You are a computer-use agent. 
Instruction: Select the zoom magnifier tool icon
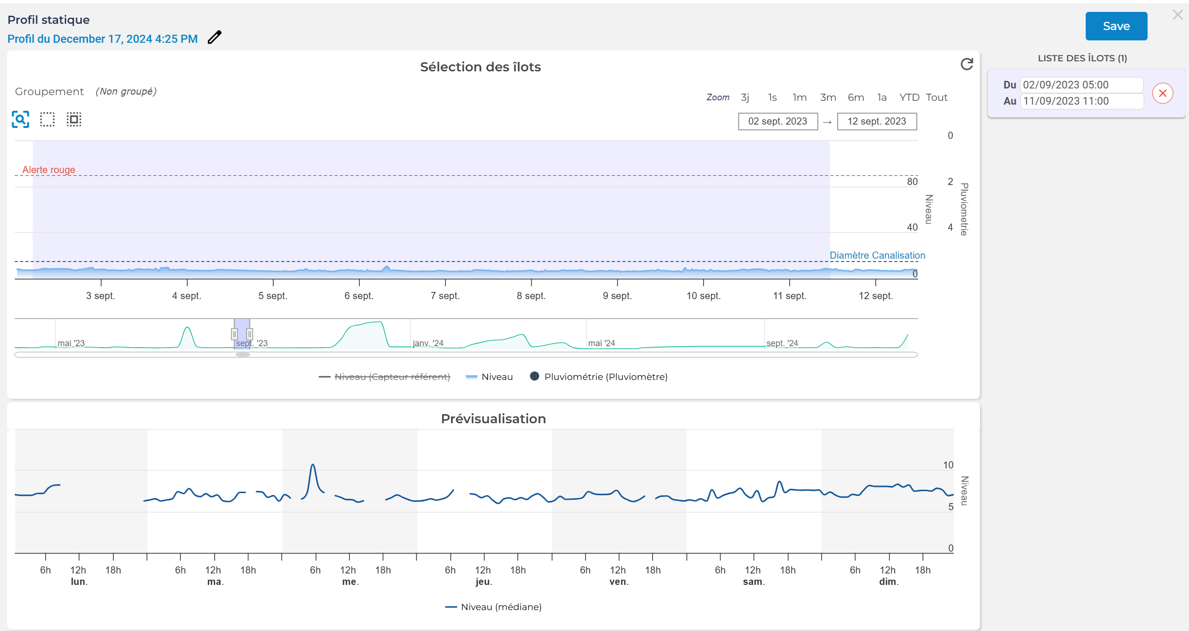pos(20,119)
